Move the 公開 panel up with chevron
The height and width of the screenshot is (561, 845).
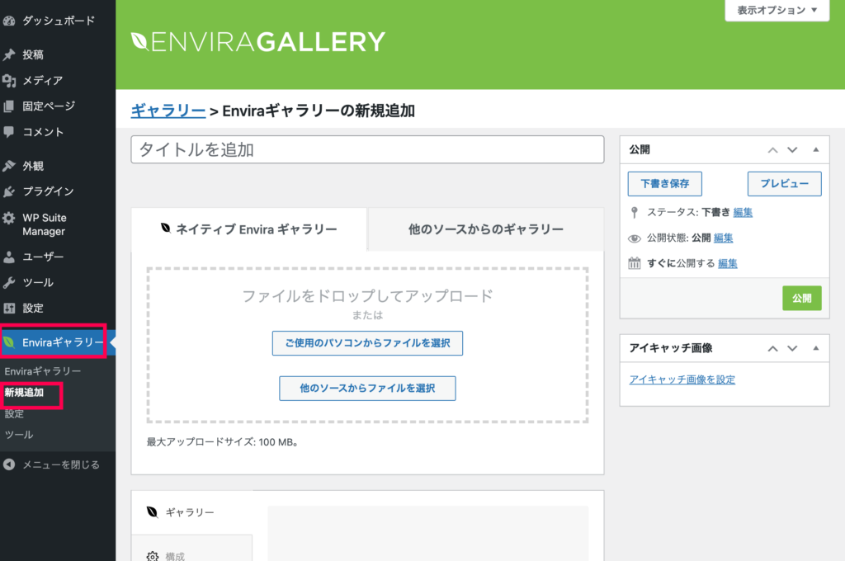click(x=772, y=150)
